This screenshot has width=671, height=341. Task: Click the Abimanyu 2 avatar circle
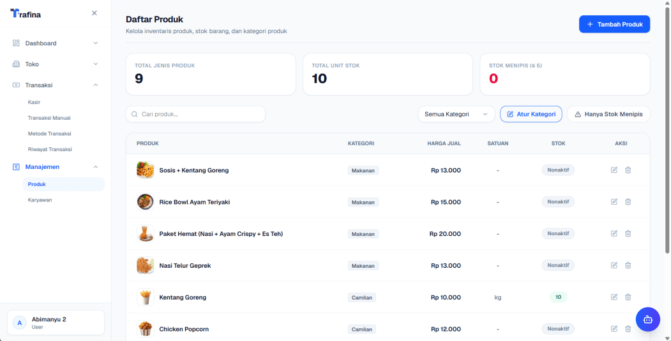19,323
